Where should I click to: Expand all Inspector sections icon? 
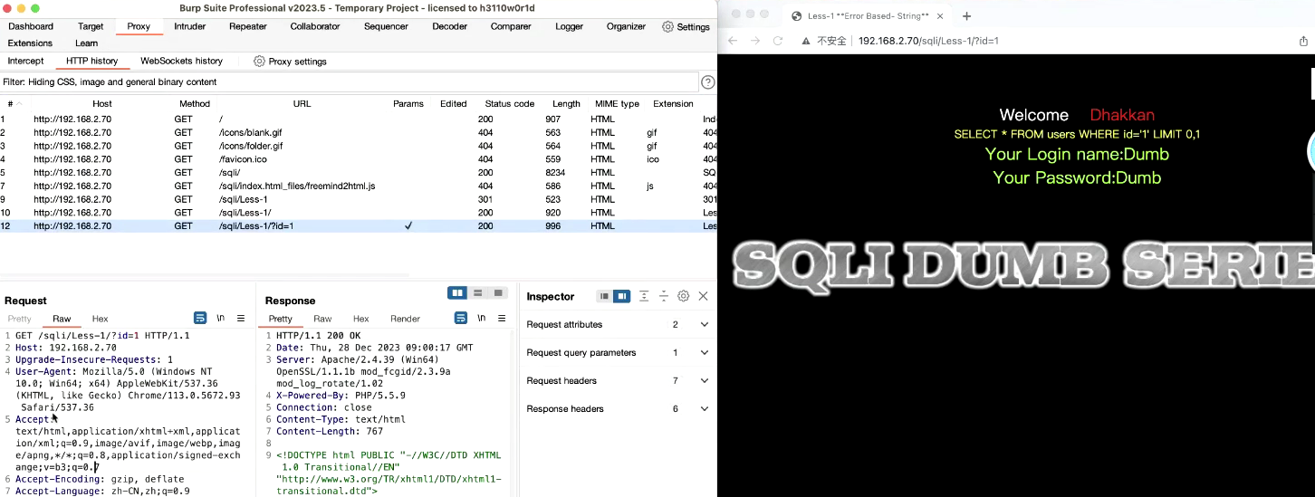coord(644,296)
